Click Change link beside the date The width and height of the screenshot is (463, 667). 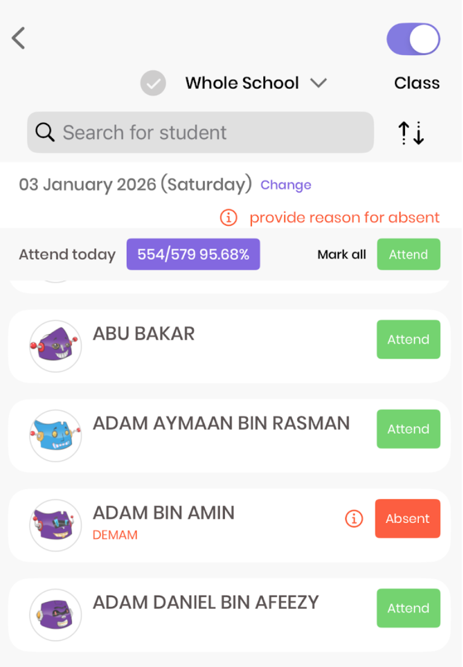(x=286, y=185)
